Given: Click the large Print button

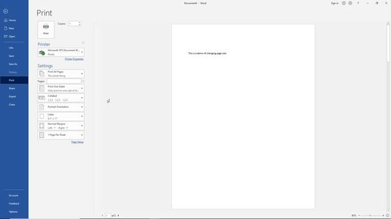Looking at the screenshot, I should coord(46,30).
